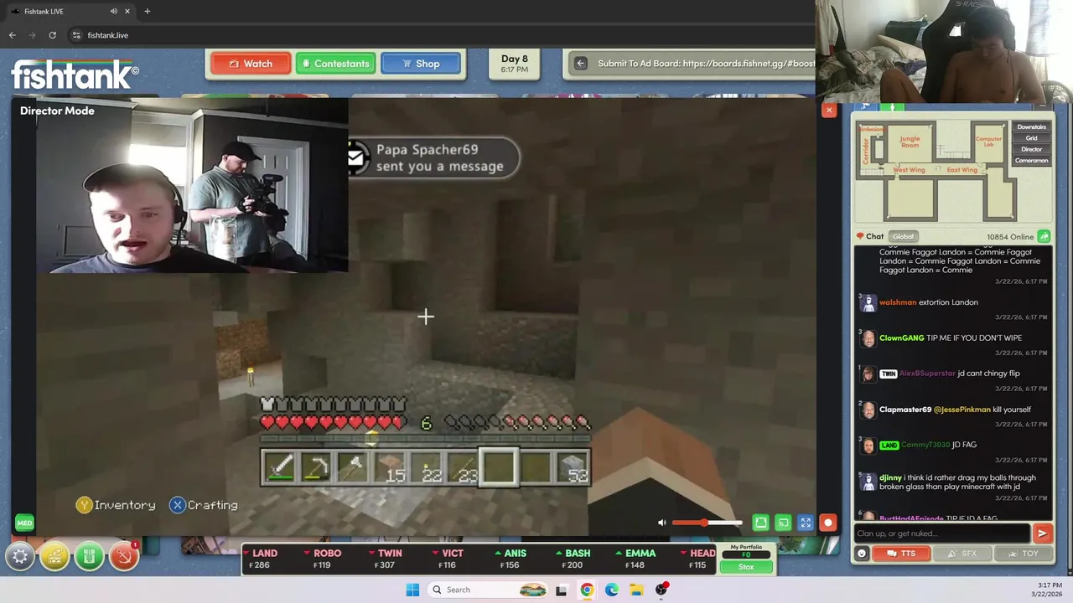This screenshot has width=1073, height=603.
Task: Click the fishtank logo
Action: coord(75,74)
